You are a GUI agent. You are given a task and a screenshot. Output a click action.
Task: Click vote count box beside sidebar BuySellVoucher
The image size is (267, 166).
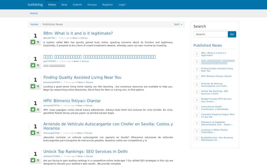click(x=197, y=139)
